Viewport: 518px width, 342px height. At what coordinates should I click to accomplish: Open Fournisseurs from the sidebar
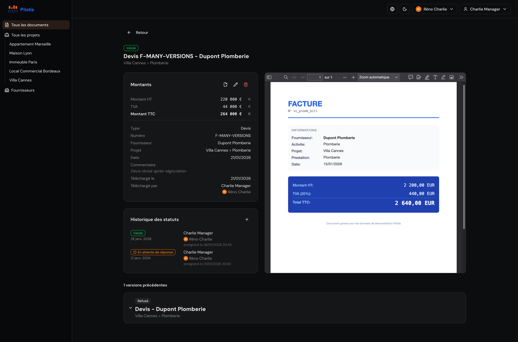[x=23, y=90]
